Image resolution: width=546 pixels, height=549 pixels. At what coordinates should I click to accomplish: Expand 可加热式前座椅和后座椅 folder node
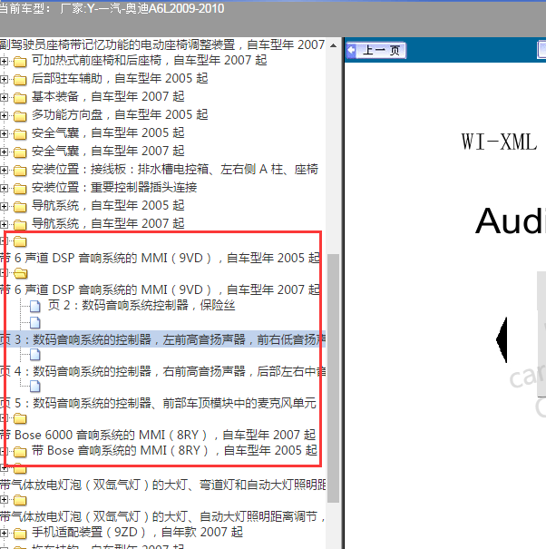coord(4,62)
